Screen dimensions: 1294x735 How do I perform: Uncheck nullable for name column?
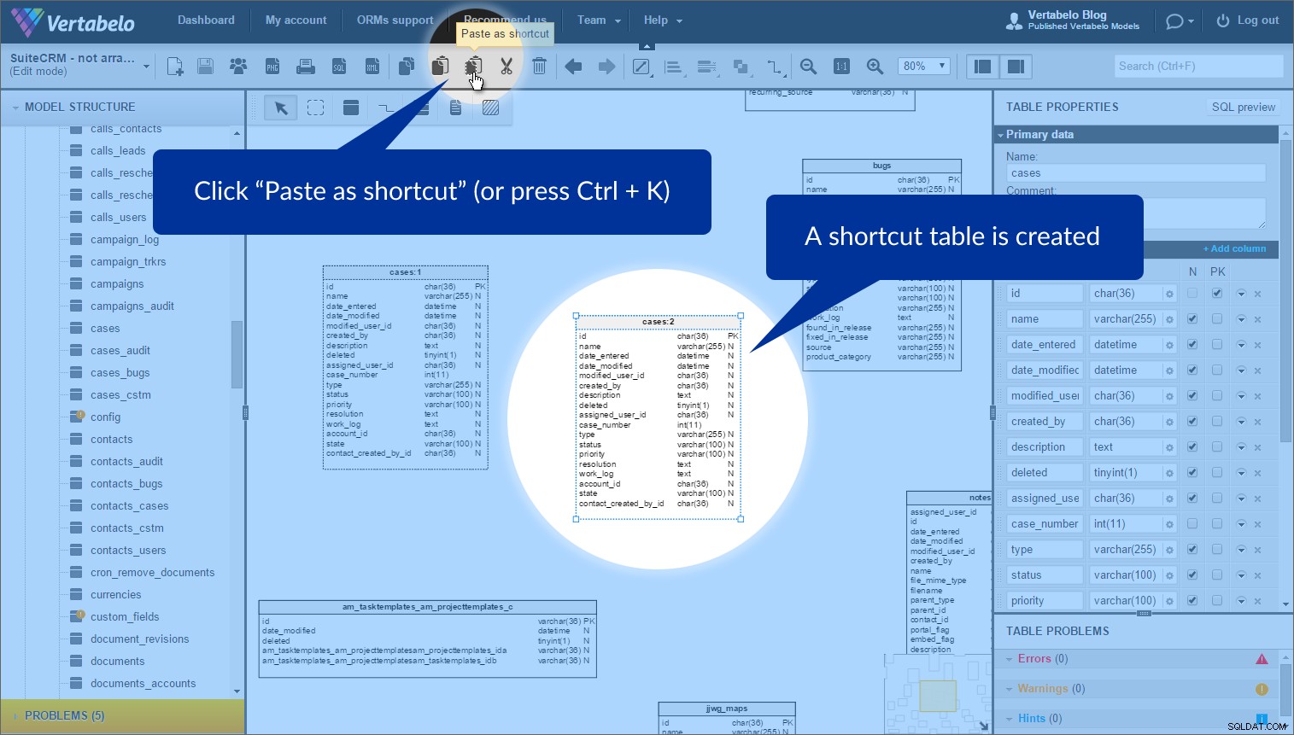click(x=1192, y=318)
